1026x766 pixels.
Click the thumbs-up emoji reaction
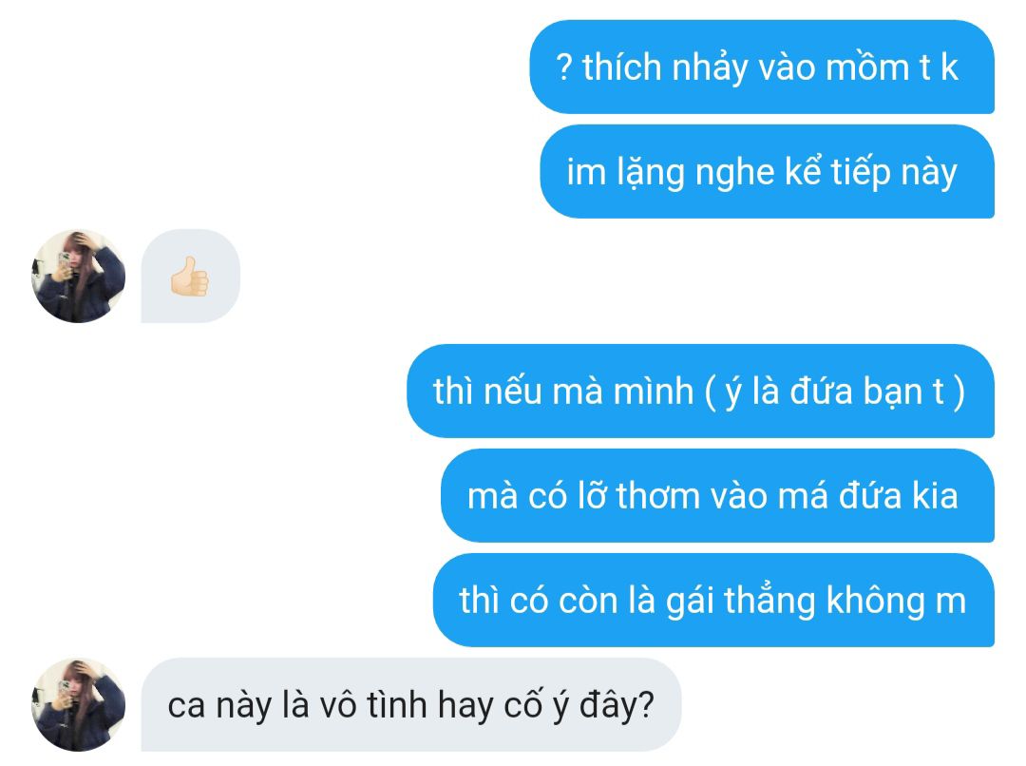tap(190, 277)
